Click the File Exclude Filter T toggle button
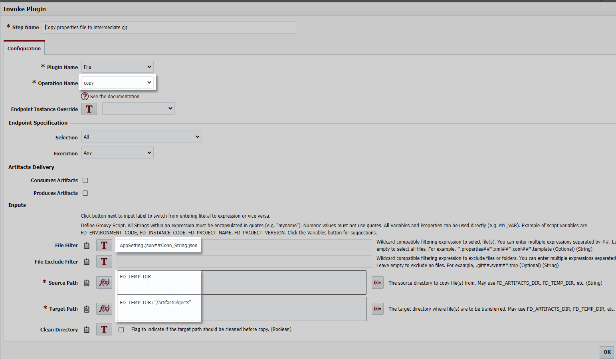The image size is (616, 359). click(104, 262)
